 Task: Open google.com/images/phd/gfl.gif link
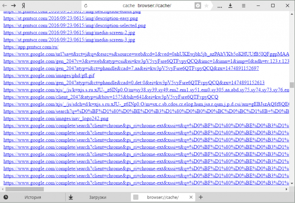(x=49, y=76)
